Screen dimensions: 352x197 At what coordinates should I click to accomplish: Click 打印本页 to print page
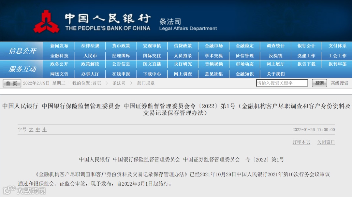click(301, 142)
